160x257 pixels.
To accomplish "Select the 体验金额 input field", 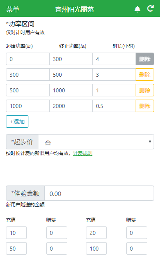I will click(x=99, y=193).
